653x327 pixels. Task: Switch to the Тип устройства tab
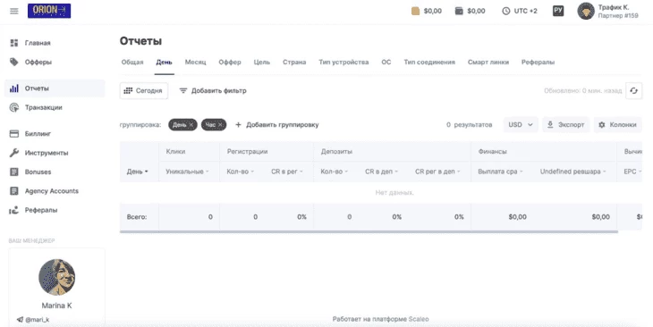point(343,62)
